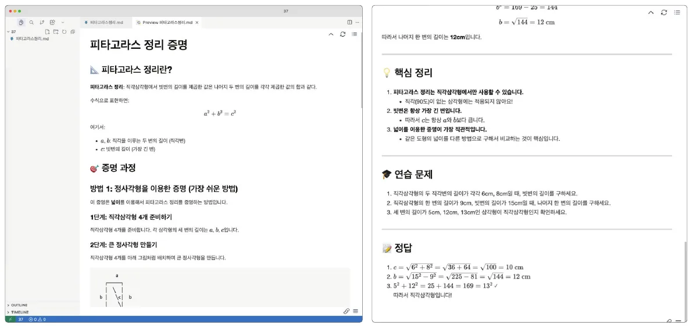Create a new file in folder 37
Viewport: 693px width, 328px height.
click(x=47, y=32)
